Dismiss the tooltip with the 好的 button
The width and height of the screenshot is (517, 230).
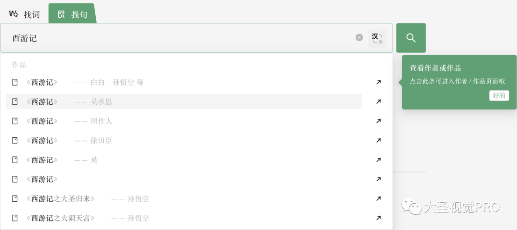pyautogui.click(x=499, y=95)
